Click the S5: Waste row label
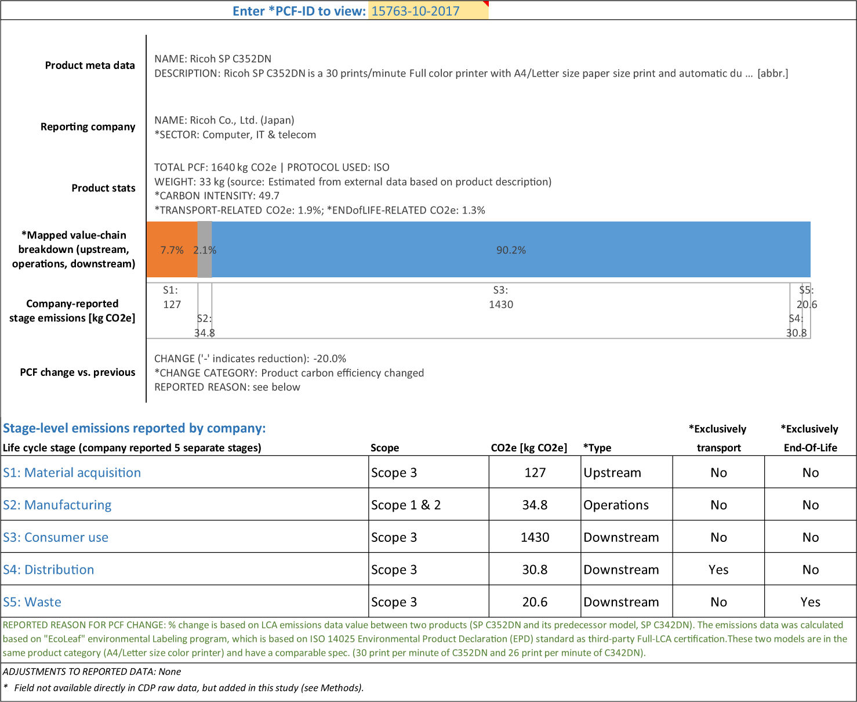This screenshot has width=857, height=702. point(32,602)
